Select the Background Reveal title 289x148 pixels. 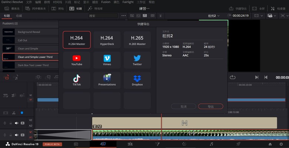(30, 32)
